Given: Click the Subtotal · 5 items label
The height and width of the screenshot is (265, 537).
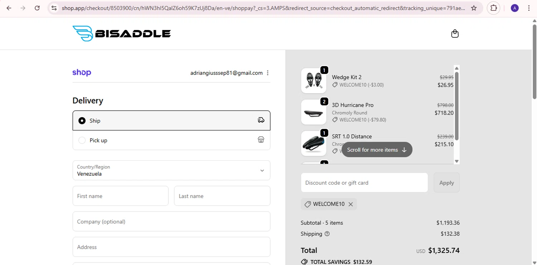Looking at the screenshot, I should pyautogui.click(x=322, y=223).
